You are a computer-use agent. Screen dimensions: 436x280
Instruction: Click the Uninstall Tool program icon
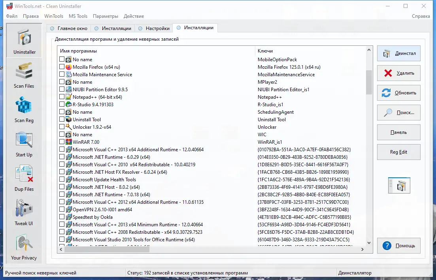coord(68,119)
